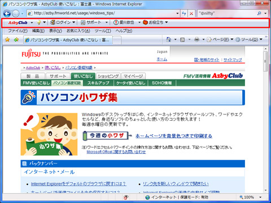271x203 pixels.
Task: Click the パソコン基礎知識 breadcrumb link
Action: coord(79,68)
